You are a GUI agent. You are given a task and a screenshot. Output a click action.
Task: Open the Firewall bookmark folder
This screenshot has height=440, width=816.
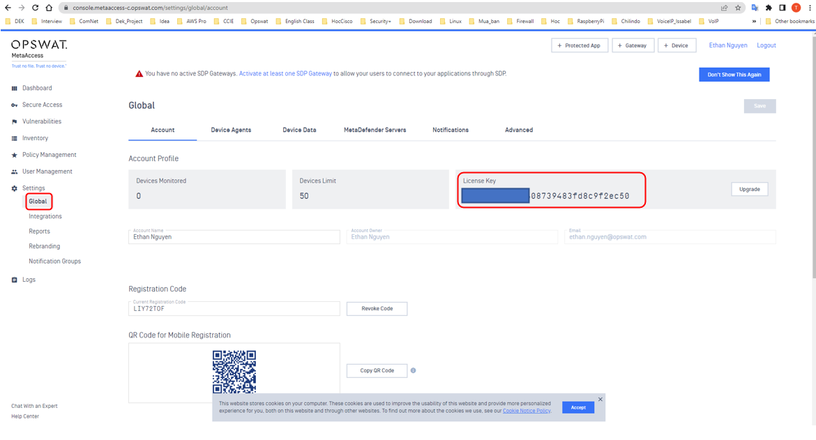[x=520, y=22]
